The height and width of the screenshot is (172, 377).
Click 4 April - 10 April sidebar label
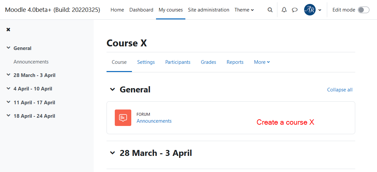(x=33, y=89)
